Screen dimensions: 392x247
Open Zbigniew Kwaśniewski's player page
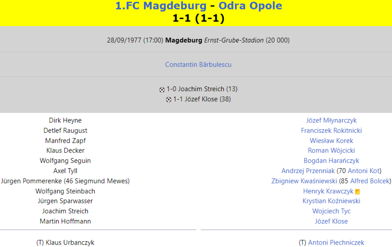pos(304,181)
